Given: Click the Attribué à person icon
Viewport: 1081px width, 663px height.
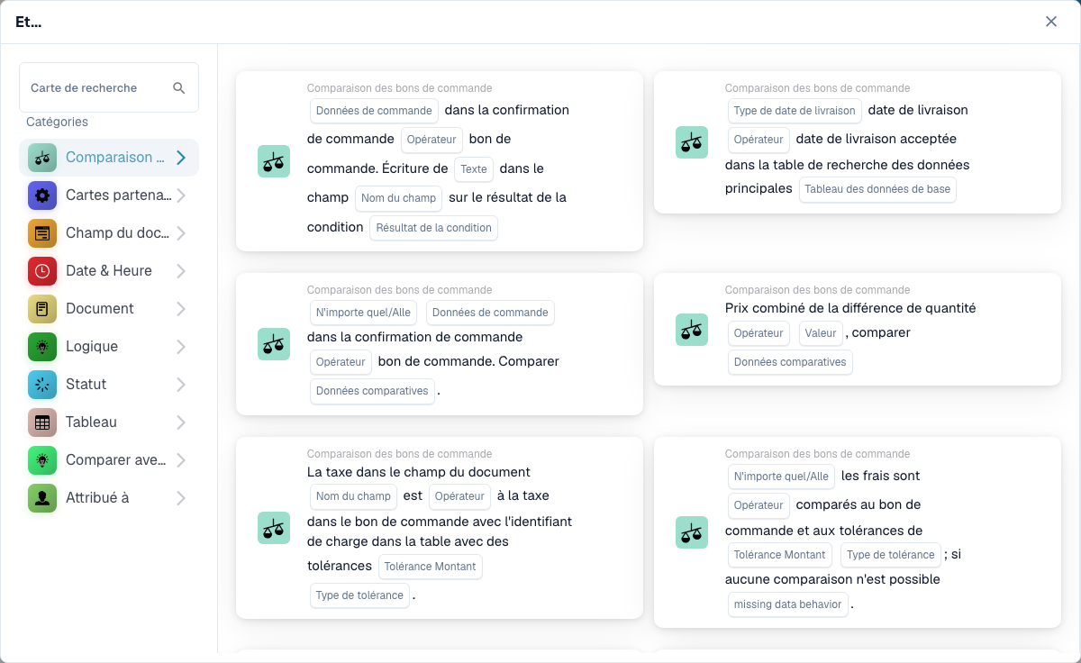Looking at the screenshot, I should (42, 498).
